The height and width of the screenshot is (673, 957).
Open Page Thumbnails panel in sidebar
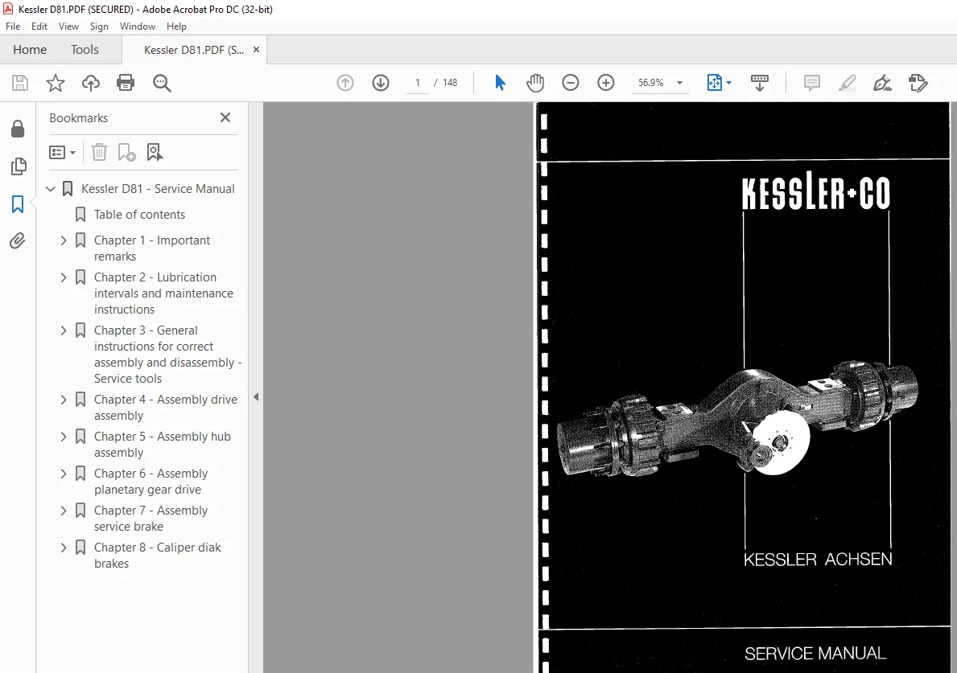19,166
